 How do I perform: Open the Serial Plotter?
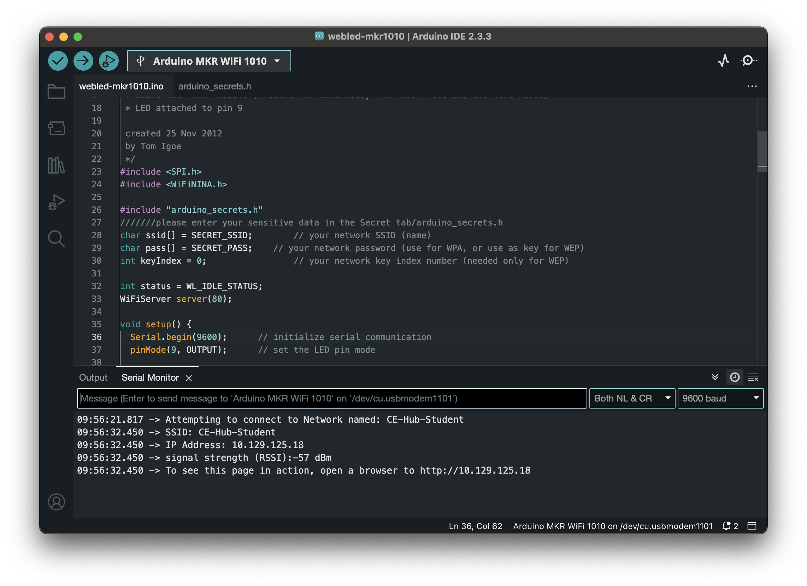[723, 61]
